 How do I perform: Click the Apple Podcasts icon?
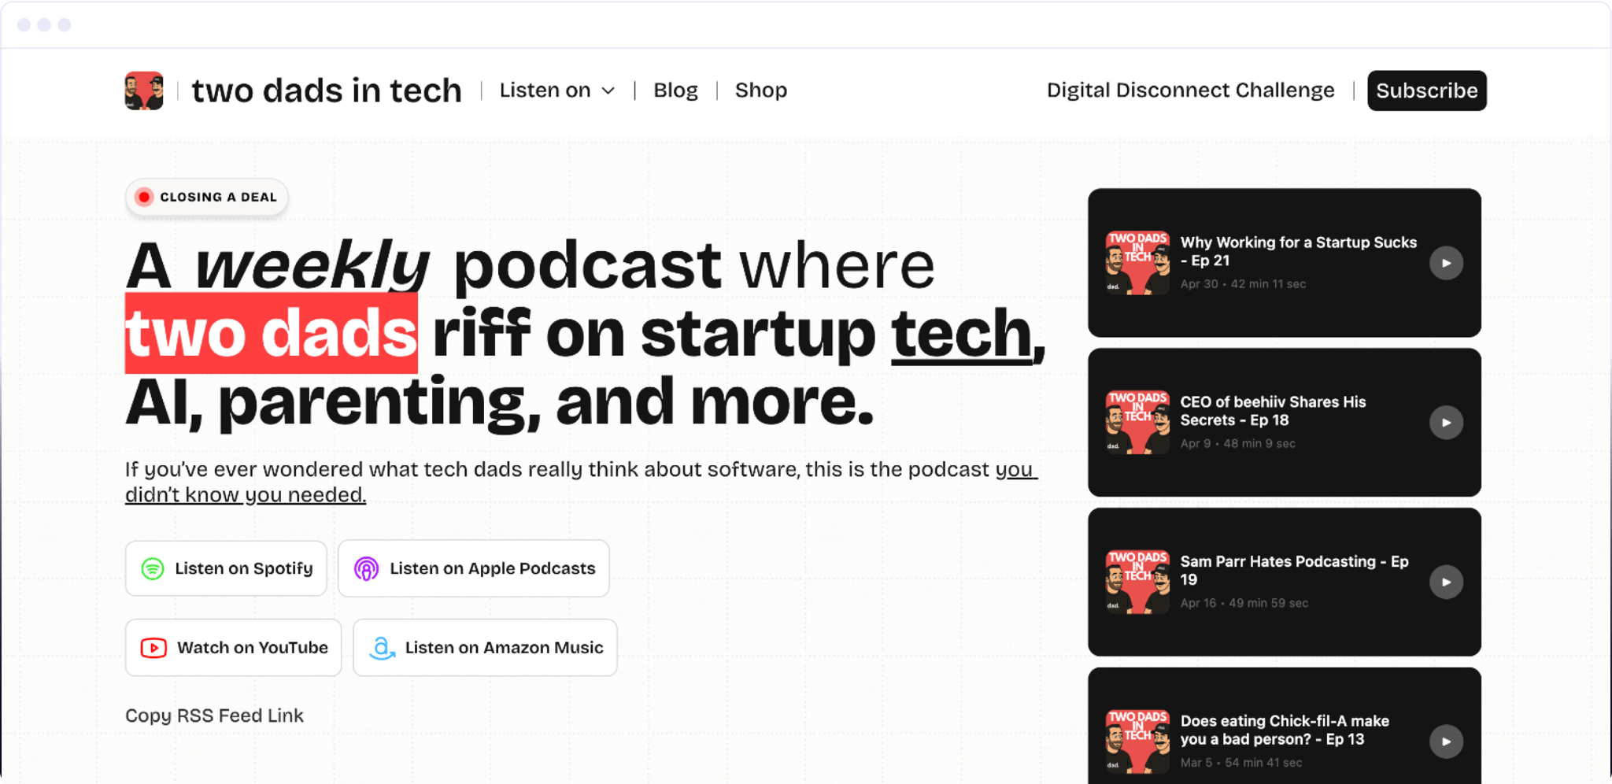pos(367,568)
